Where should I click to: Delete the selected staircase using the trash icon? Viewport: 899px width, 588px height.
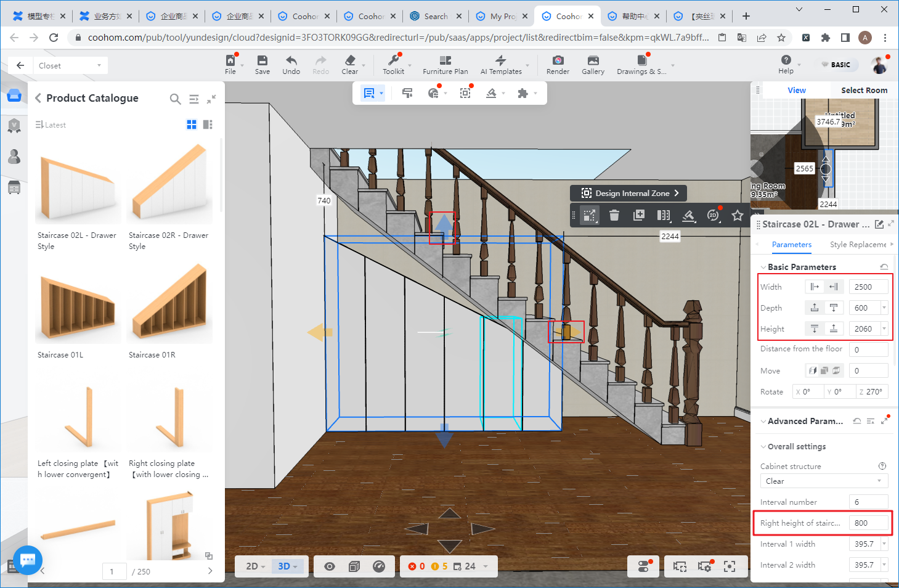pos(614,215)
